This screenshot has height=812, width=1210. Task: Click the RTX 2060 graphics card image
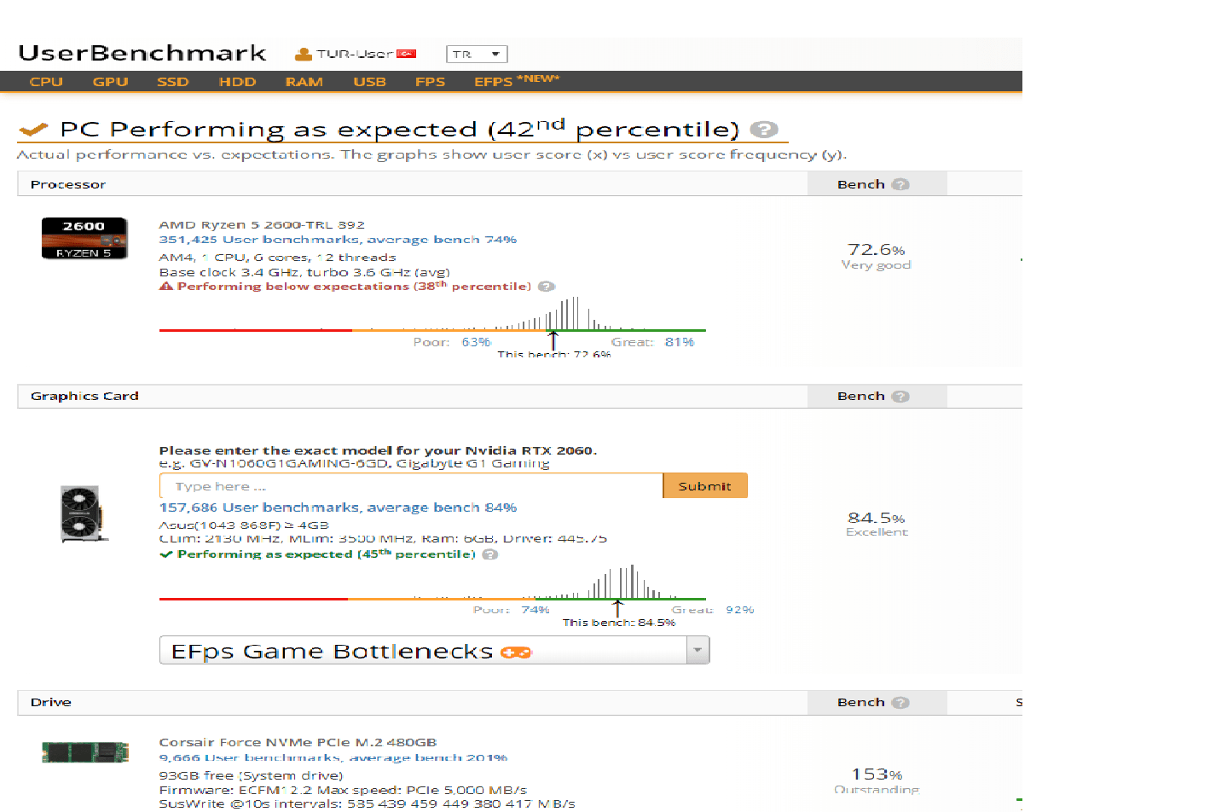point(84,513)
